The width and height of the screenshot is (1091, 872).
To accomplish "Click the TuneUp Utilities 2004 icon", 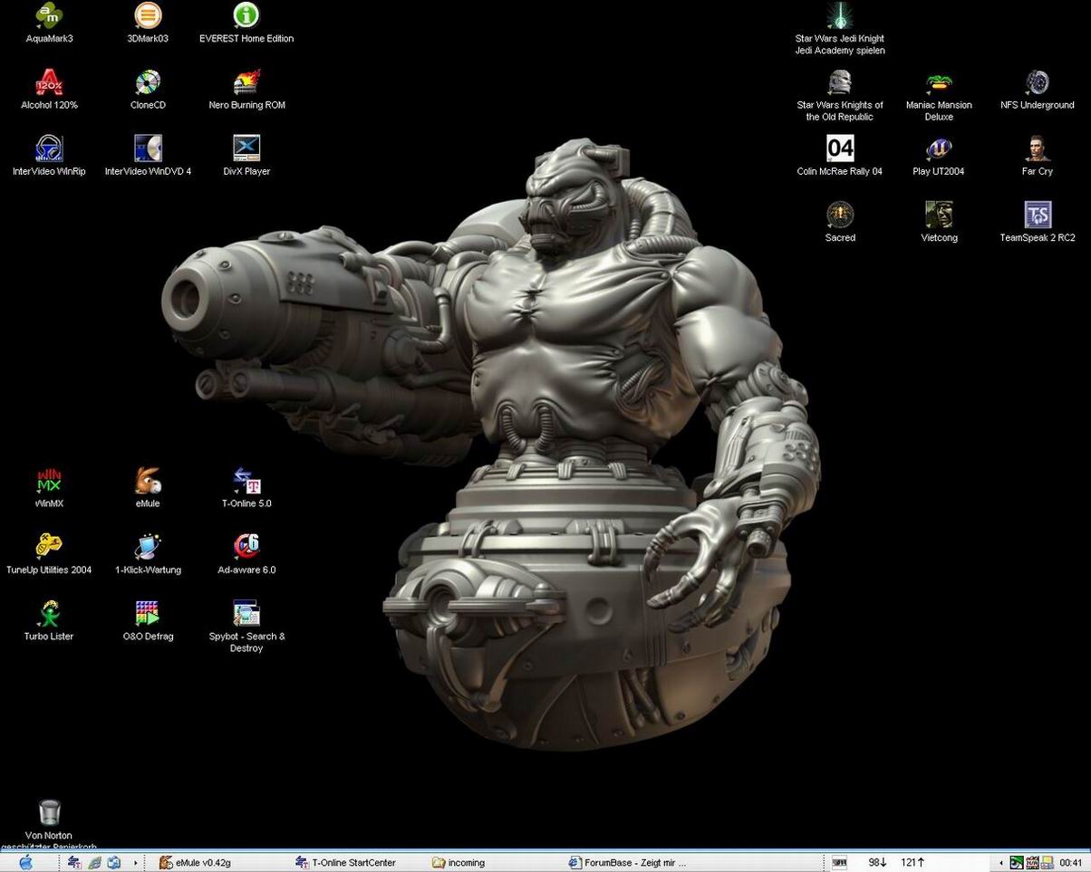I will point(49,547).
